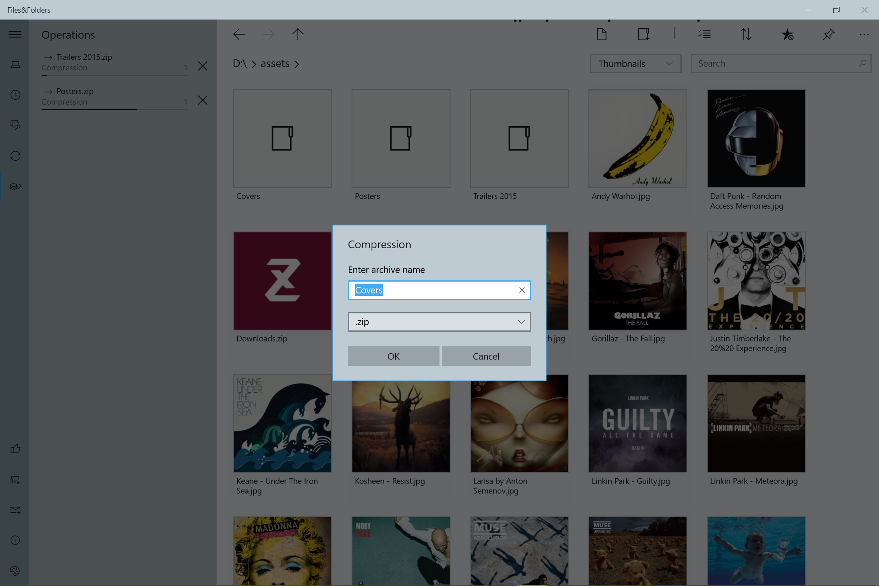Select the Muse Uprising cover thumbnail
The width and height of the screenshot is (879, 586).
tap(638, 551)
